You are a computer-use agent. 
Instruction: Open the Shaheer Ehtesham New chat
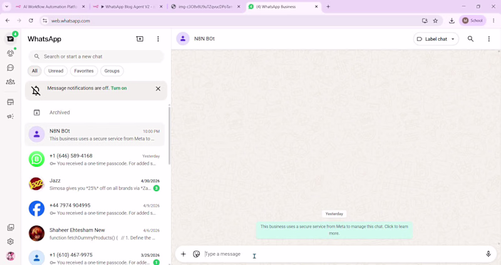click(95, 234)
